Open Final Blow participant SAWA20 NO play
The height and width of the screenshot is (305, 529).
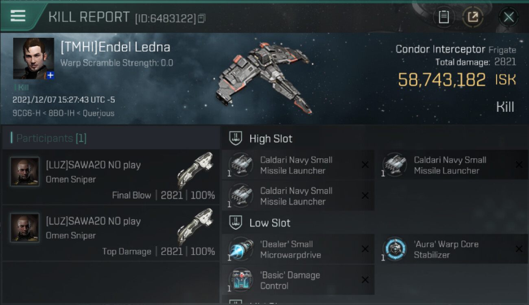click(x=111, y=177)
